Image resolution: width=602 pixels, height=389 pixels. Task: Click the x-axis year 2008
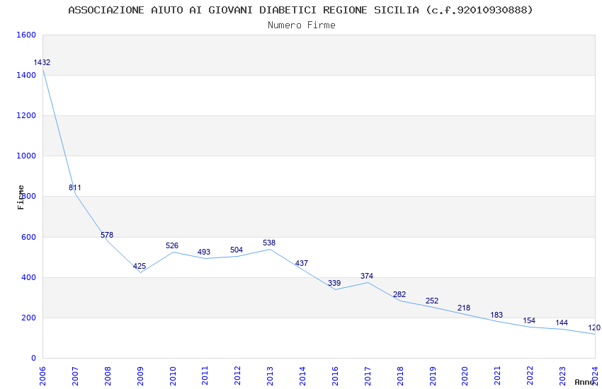pos(108,376)
